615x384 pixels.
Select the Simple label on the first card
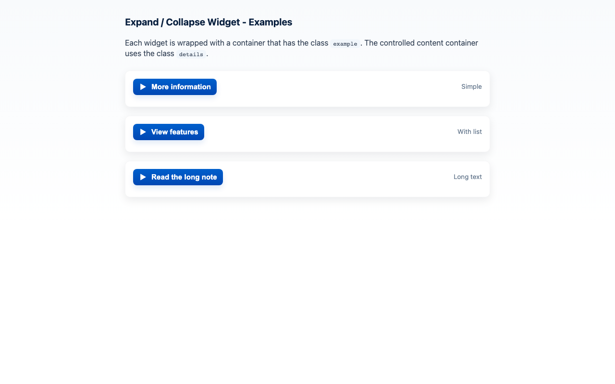tap(471, 86)
